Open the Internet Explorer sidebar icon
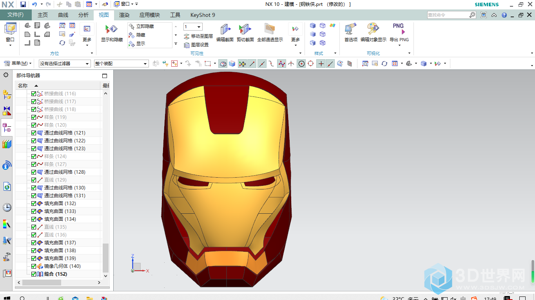The width and height of the screenshot is (535, 300). pyautogui.click(x=7, y=187)
